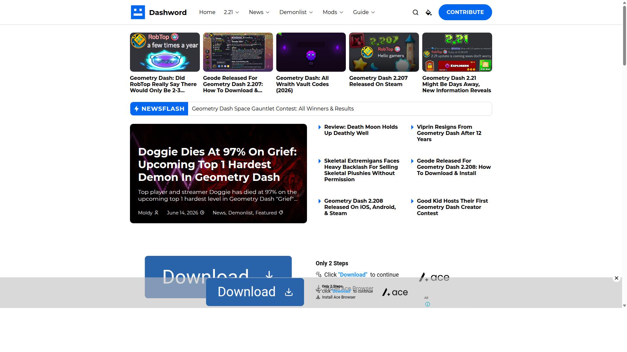Viewport: 627px width, 352px height.
Task: Click the Moldy author link
Action: (x=145, y=213)
